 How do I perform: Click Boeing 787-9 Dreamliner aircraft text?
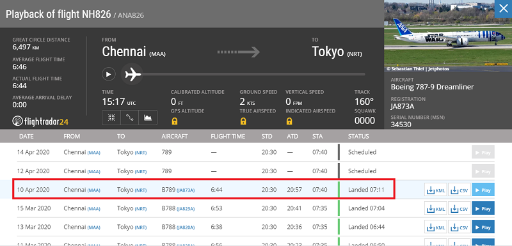[433, 87]
